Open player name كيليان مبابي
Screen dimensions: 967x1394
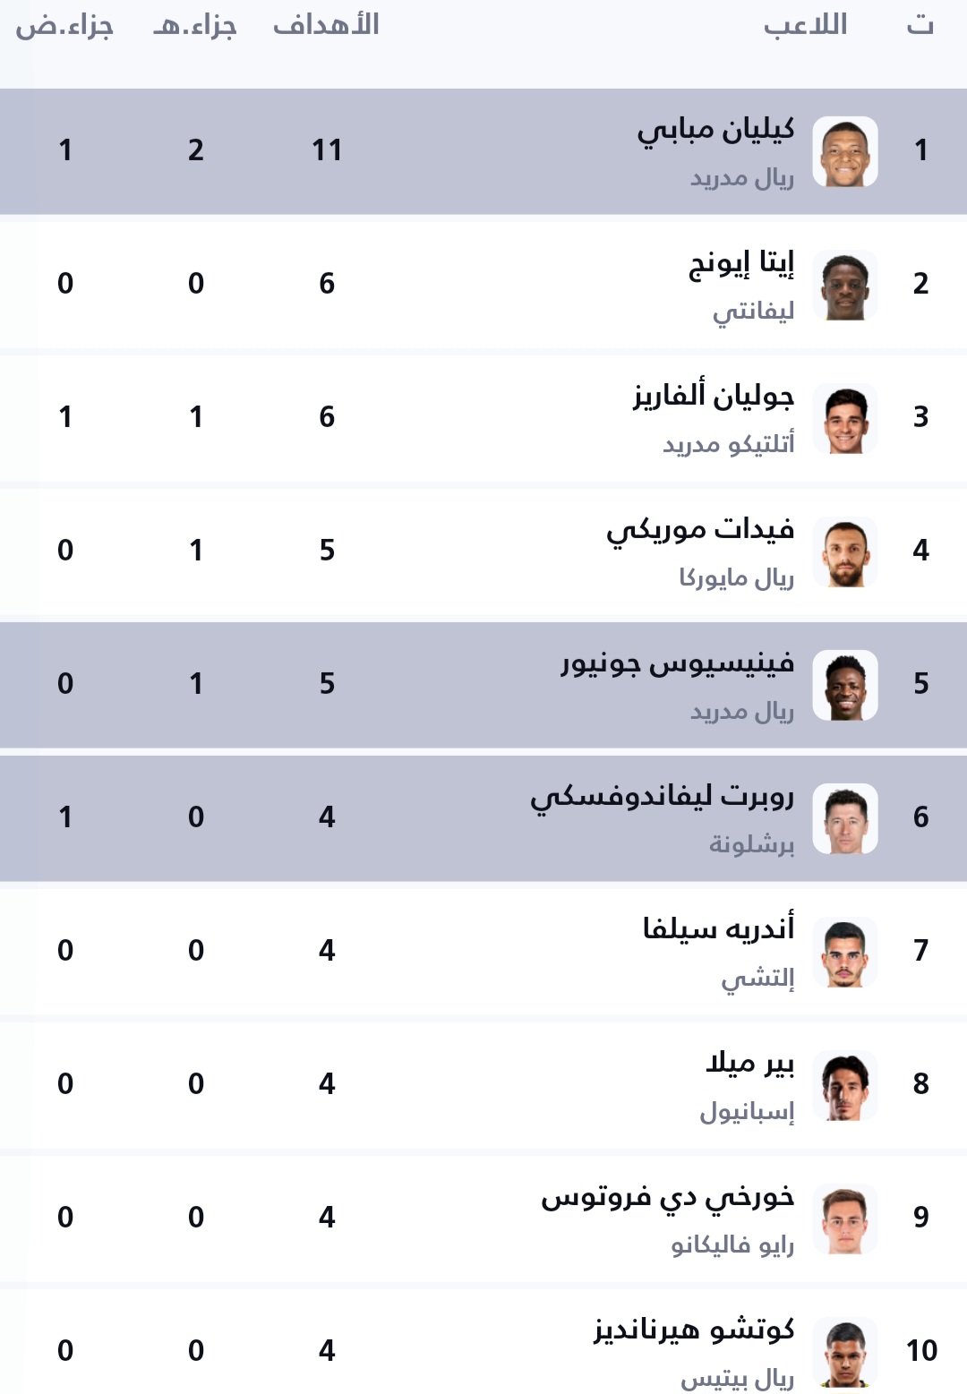click(x=715, y=131)
